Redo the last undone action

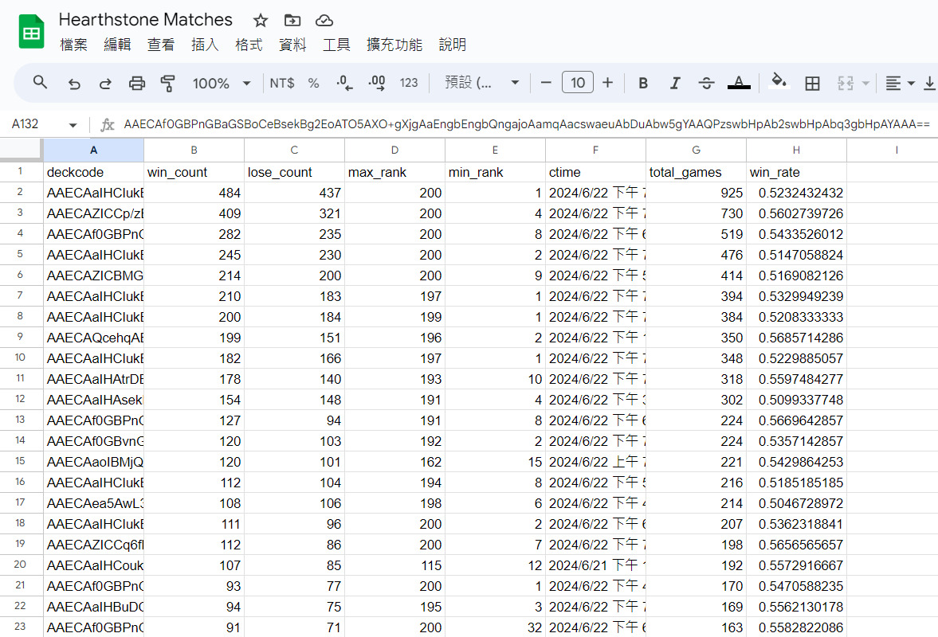[x=105, y=83]
